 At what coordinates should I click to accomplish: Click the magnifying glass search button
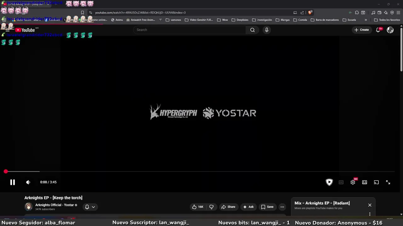pyautogui.click(x=252, y=30)
